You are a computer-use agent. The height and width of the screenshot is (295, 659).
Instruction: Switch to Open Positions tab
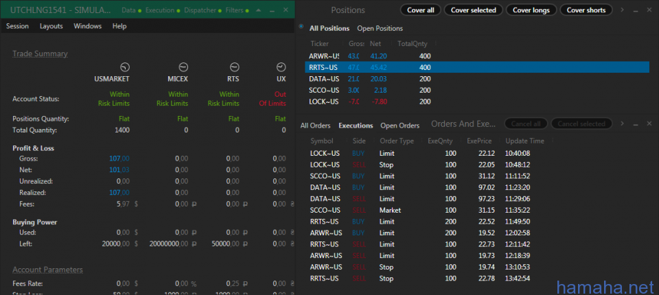point(380,29)
